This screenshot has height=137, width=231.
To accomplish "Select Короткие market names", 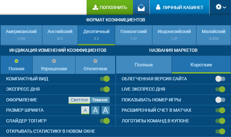I will (201, 64).
